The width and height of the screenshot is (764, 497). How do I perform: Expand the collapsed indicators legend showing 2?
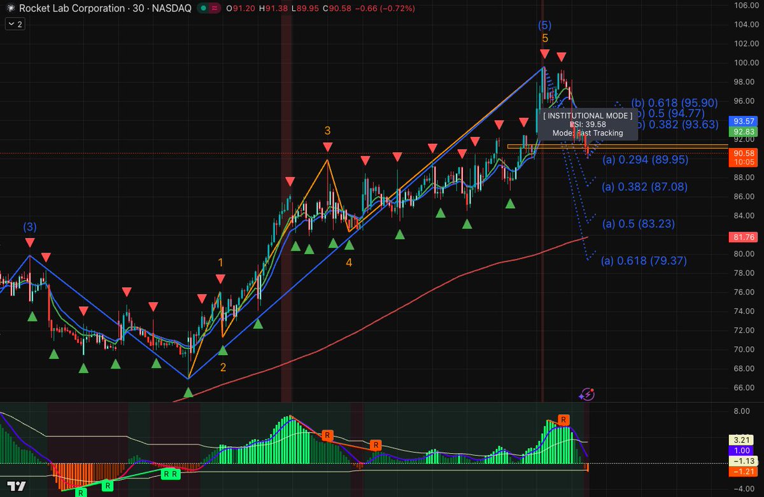(15, 24)
